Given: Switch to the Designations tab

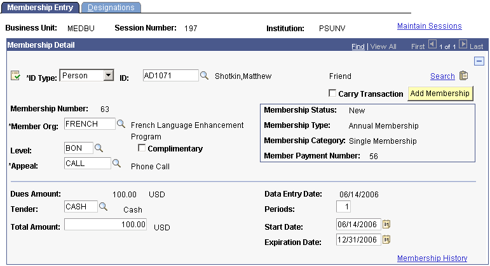Looking at the screenshot, I should [x=111, y=8].
